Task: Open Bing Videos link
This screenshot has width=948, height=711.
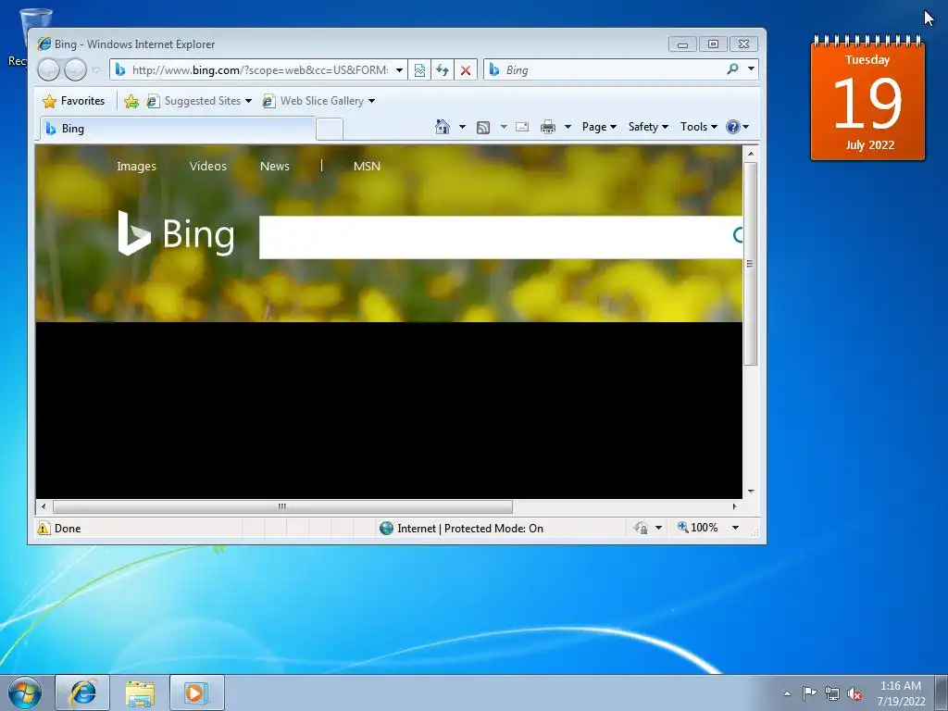Action: coord(208,167)
